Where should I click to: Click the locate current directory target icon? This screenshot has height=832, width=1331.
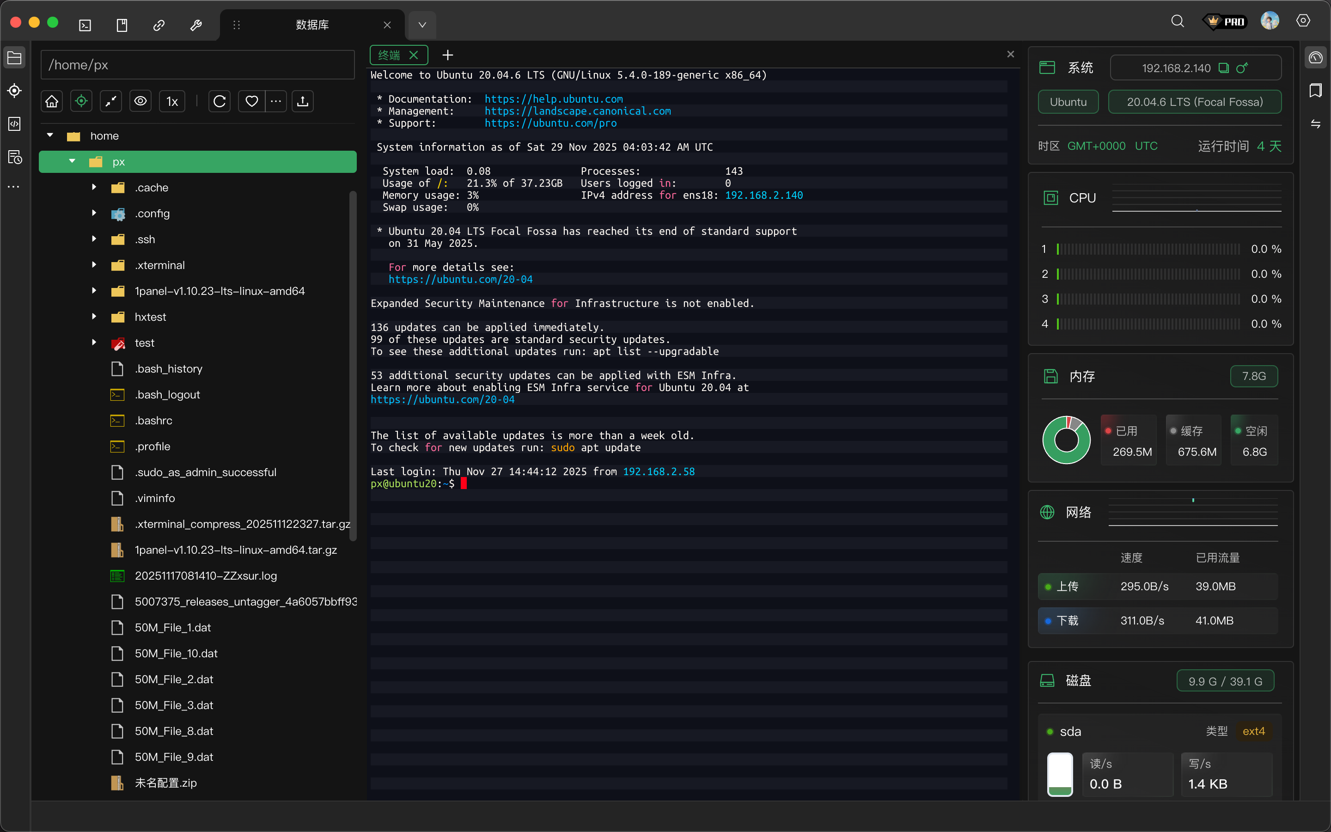point(81,101)
